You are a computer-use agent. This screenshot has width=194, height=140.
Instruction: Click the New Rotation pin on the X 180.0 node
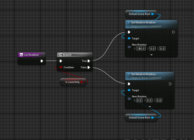[x=129, y=47]
